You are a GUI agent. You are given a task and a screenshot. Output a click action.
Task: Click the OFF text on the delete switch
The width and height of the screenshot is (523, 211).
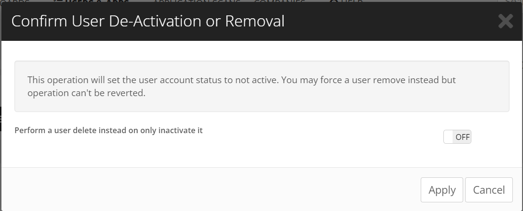pos(462,137)
